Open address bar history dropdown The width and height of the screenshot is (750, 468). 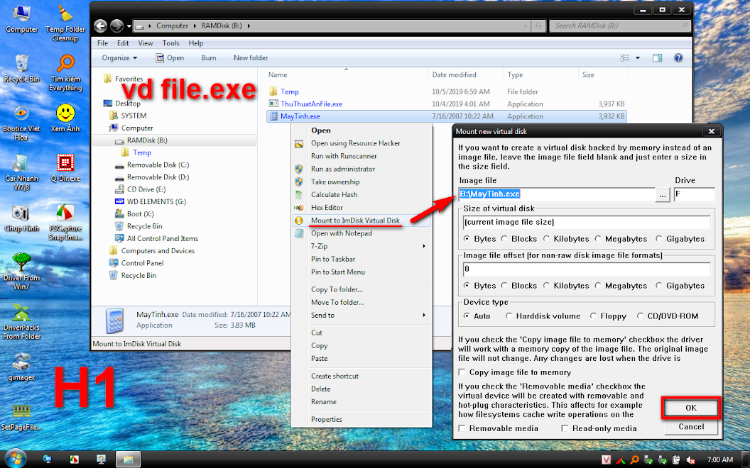(x=526, y=26)
